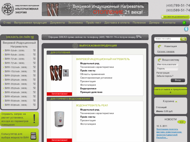Image resolution: width=190 pixels, height=142 pixels.
Task: Open the Контакты menu item
Action: [x=169, y=23]
